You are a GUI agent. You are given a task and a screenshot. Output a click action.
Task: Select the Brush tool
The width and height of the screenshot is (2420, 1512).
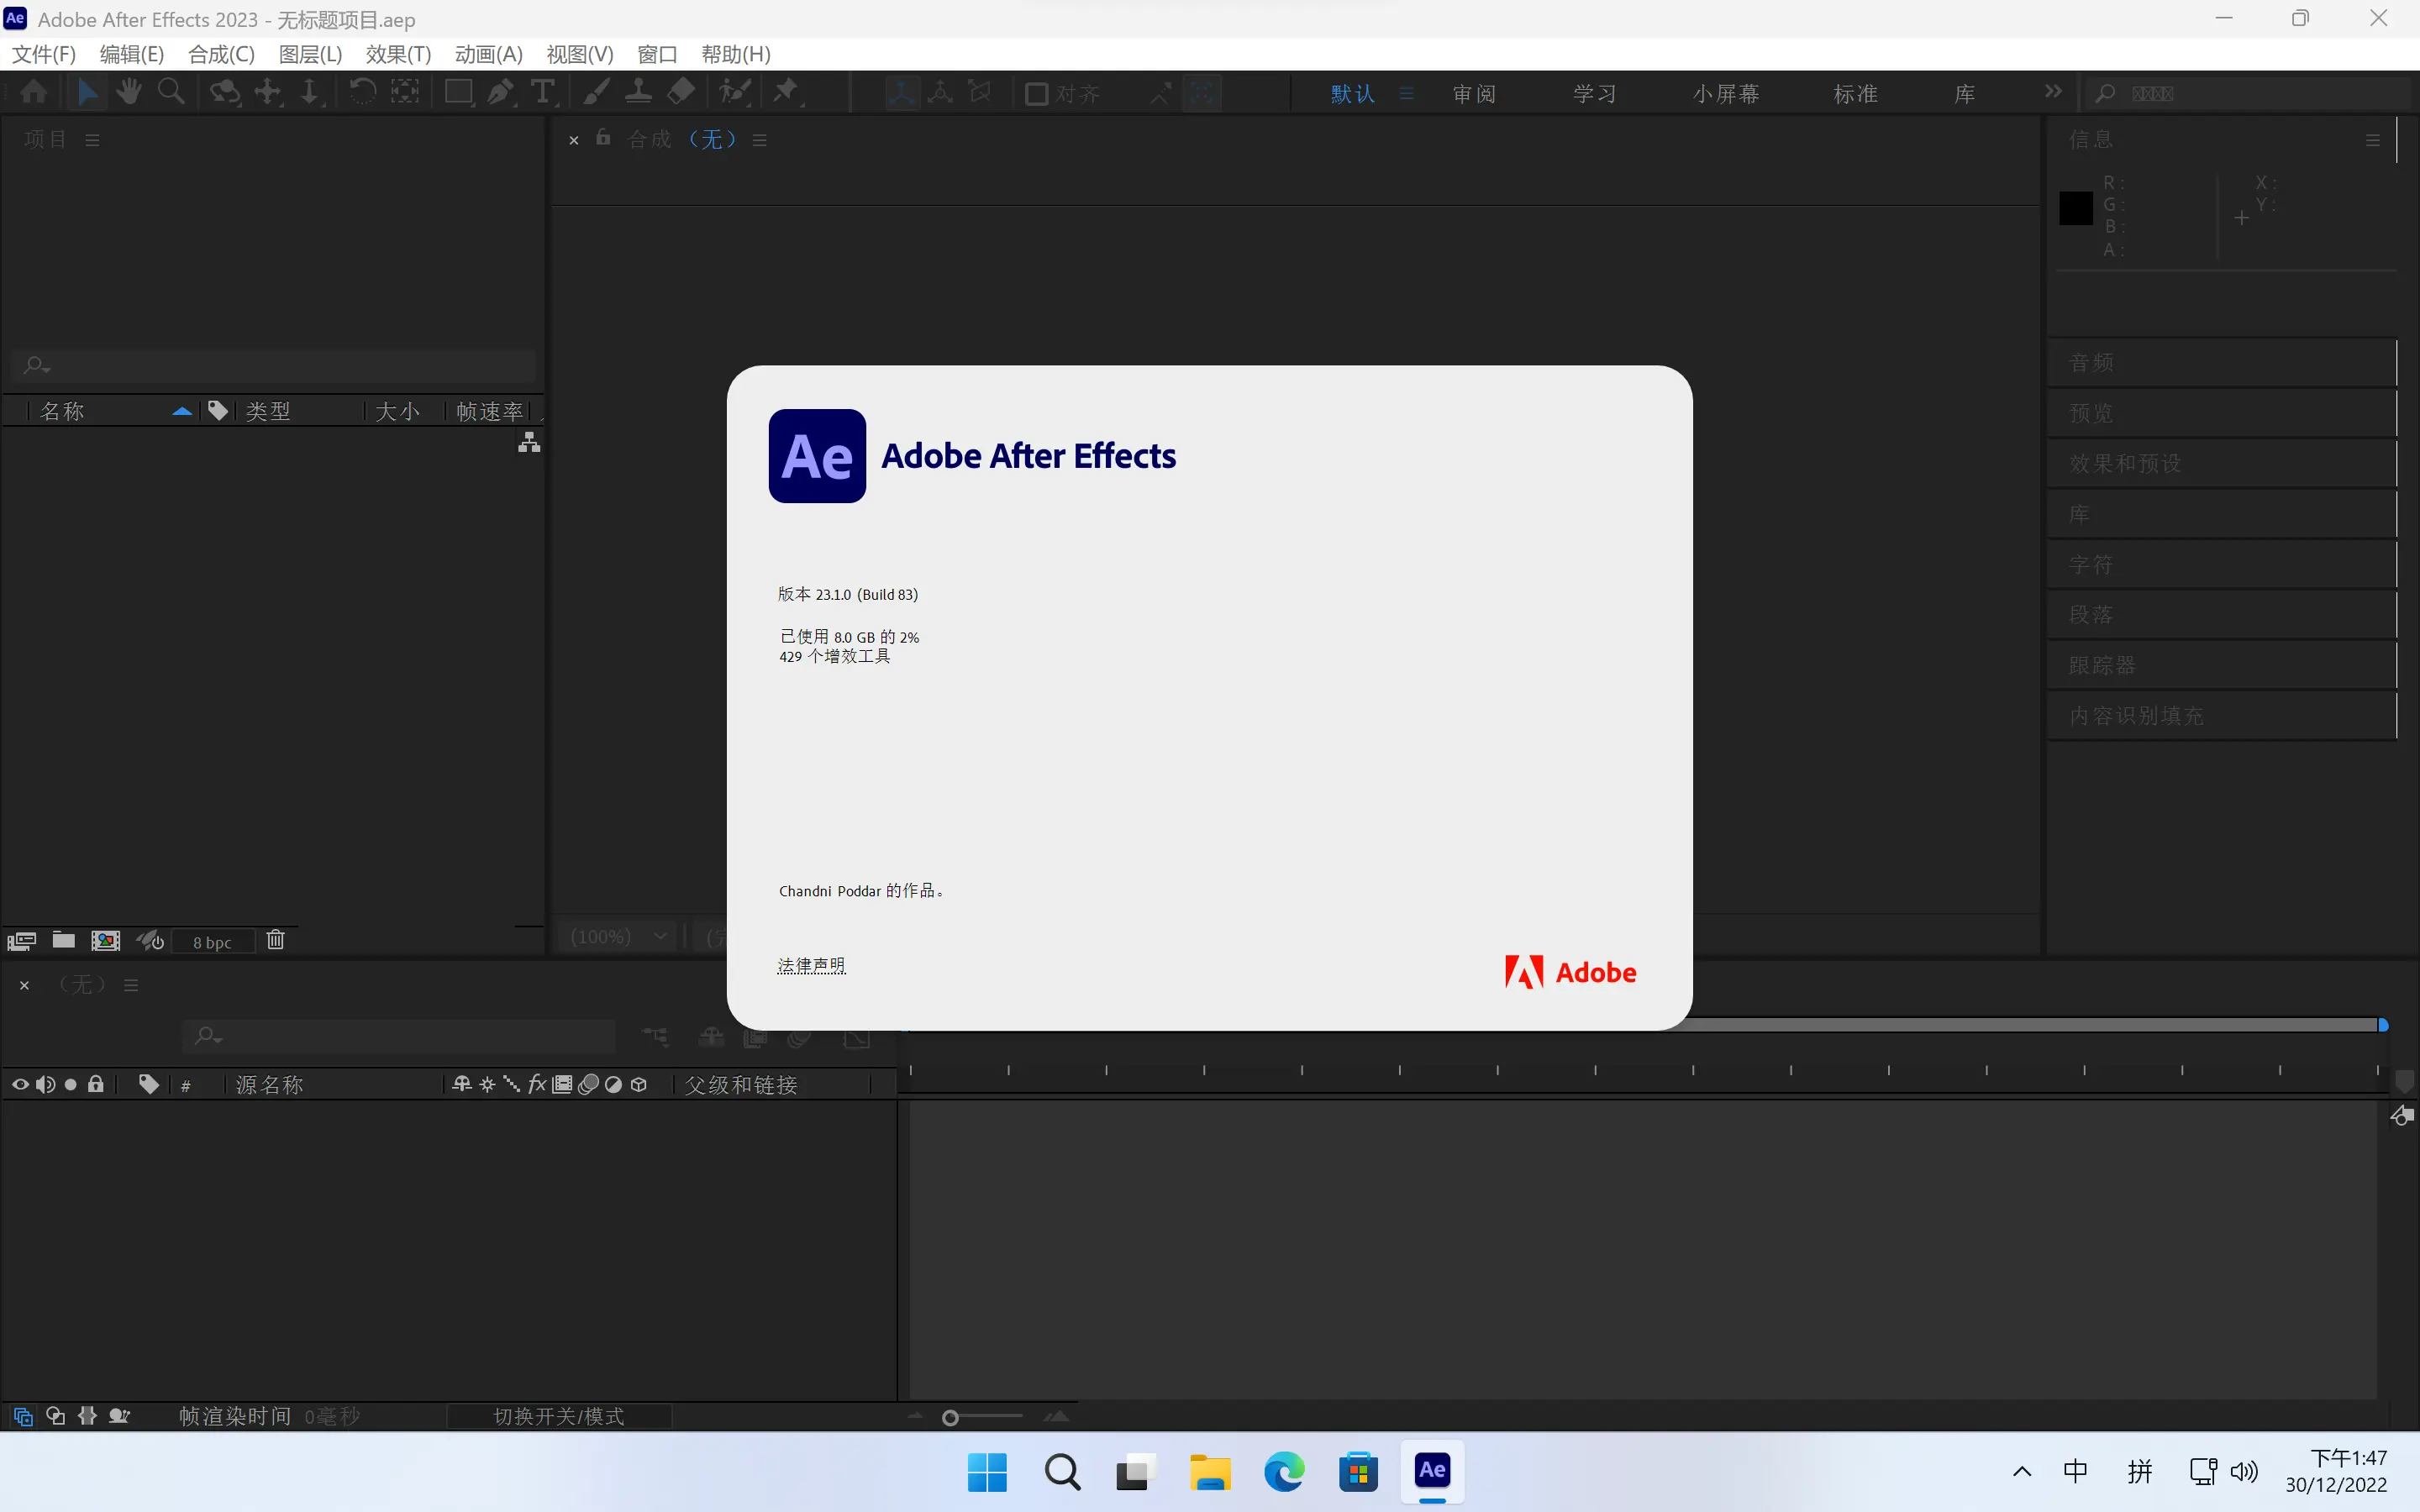click(596, 93)
